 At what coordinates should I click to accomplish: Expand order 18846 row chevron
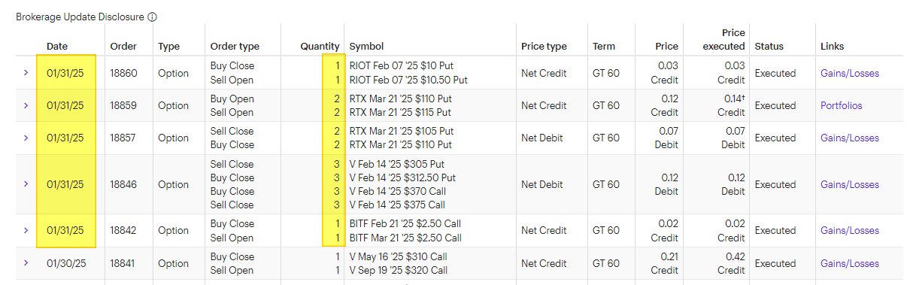pyautogui.click(x=26, y=184)
